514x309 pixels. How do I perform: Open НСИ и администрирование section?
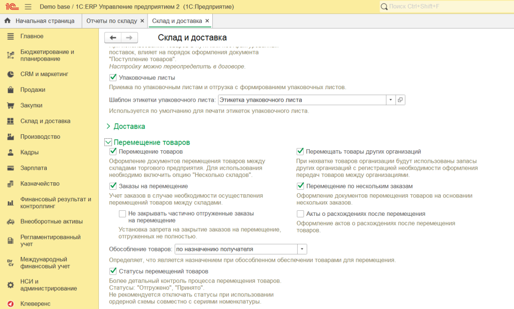[x=49, y=285]
